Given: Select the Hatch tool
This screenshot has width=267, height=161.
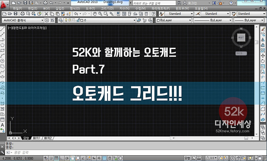Looking at the screenshot, I should tap(2, 103).
